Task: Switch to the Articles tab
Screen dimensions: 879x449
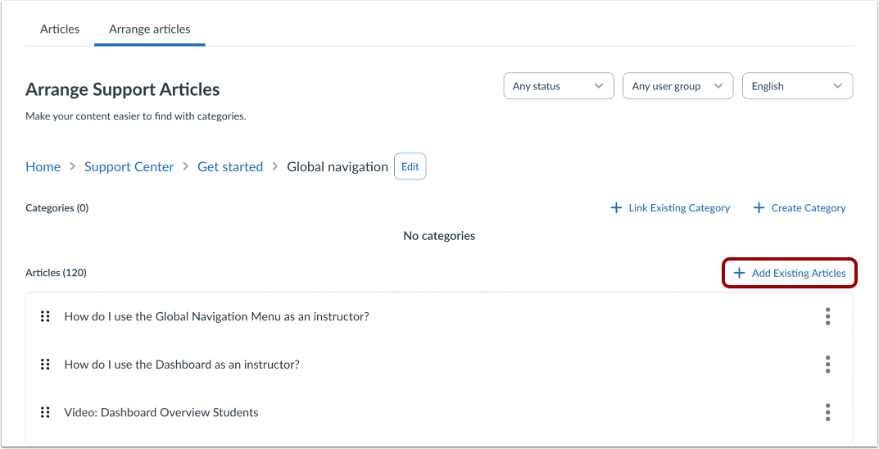Action: click(60, 29)
